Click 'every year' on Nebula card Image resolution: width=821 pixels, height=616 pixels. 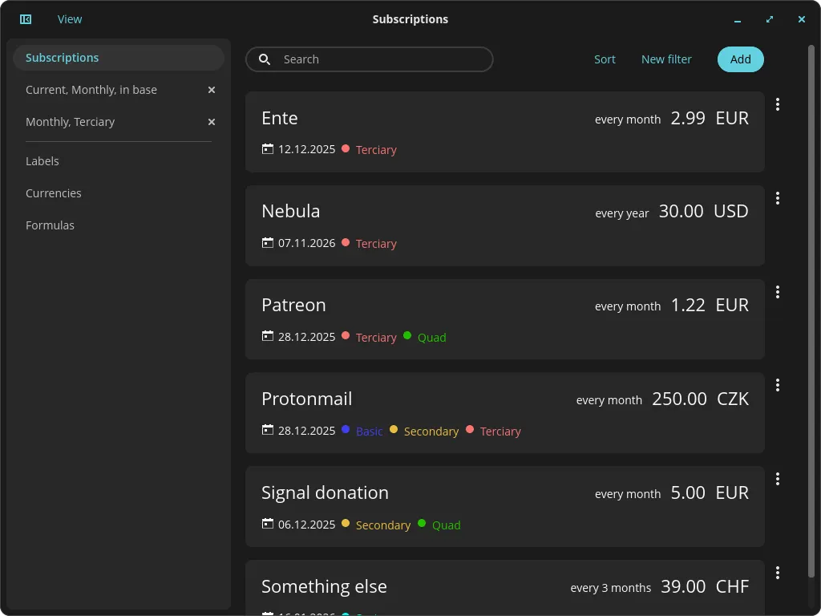[x=622, y=213]
